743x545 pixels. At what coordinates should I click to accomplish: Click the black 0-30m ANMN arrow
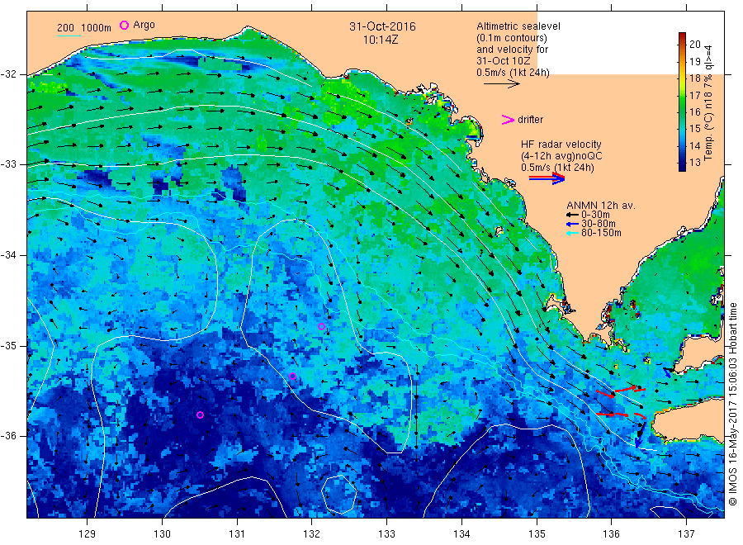pyautogui.click(x=572, y=215)
